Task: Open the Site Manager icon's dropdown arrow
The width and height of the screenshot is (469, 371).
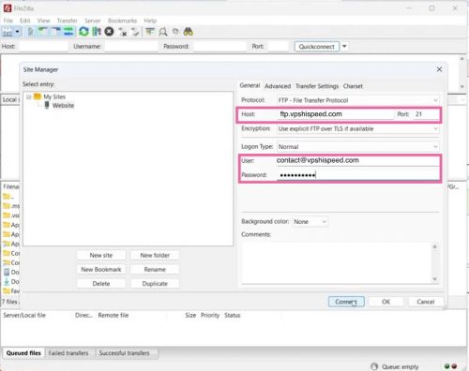Action: pyautogui.click(x=18, y=32)
